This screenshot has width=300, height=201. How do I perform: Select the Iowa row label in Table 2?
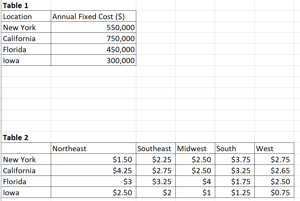[26, 192]
